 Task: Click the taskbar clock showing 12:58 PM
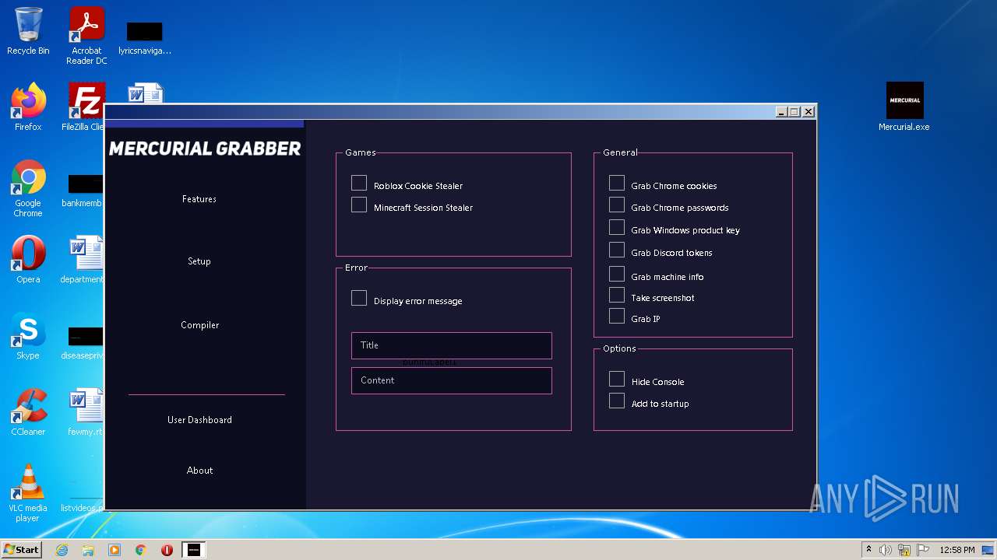click(x=957, y=550)
